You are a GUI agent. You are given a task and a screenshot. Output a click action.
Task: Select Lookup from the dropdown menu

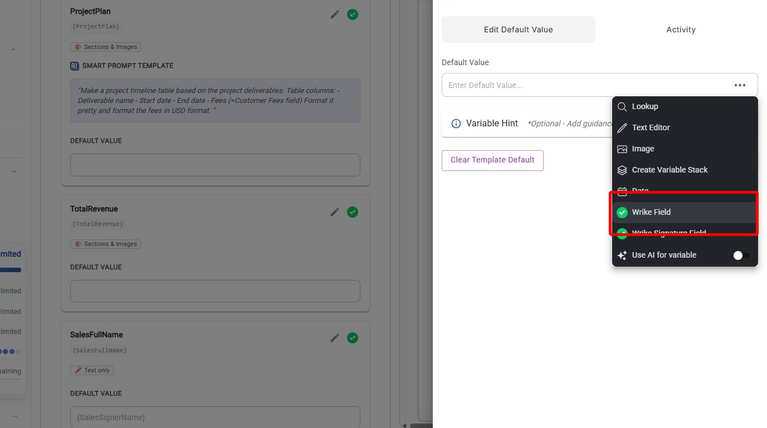644,106
